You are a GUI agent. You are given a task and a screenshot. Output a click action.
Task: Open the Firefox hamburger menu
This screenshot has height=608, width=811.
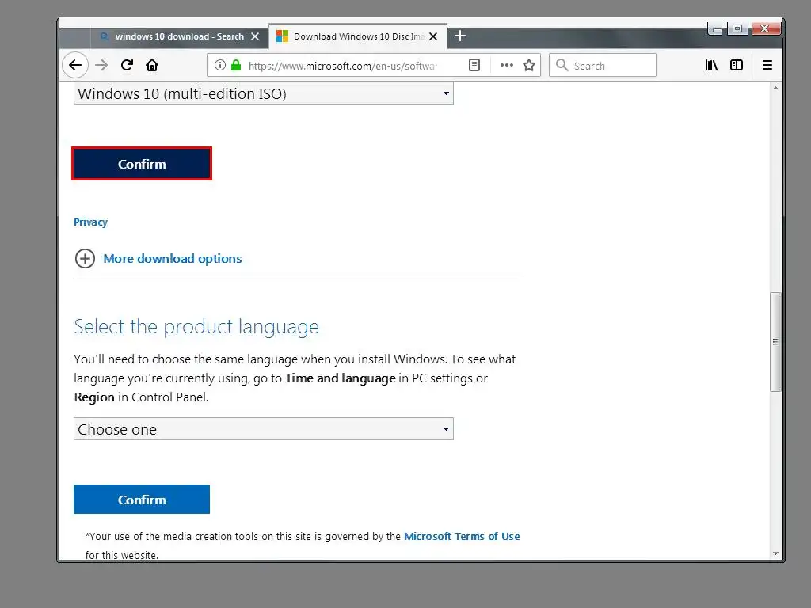(767, 65)
